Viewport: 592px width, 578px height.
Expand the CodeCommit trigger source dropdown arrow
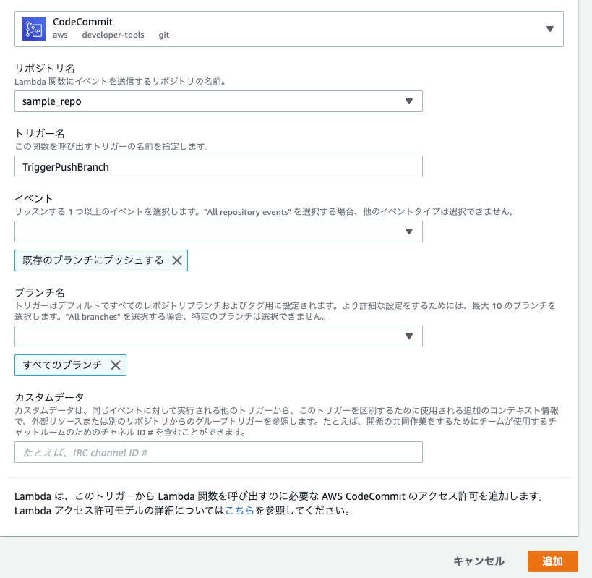pos(549,29)
